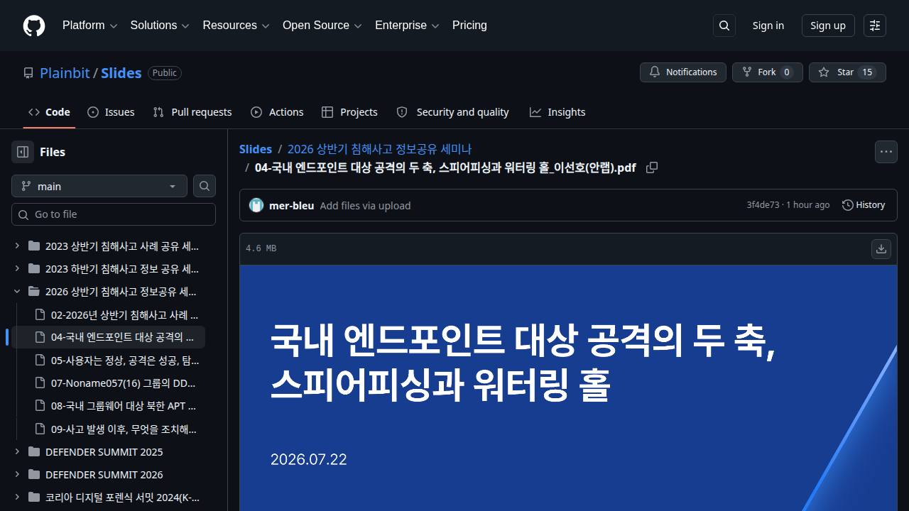Click the Notifications bell button
909x511 pixels.
pyautogui.click(x=683, y=72)
